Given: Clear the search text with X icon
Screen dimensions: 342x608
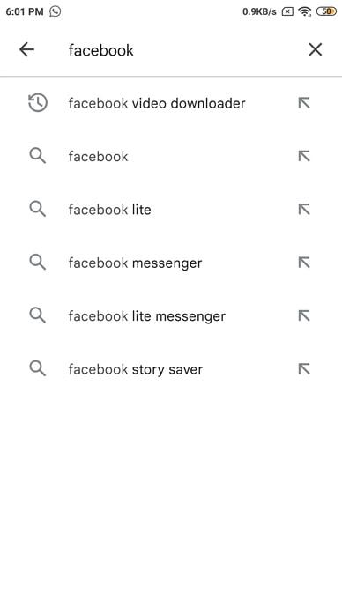Looking at the screenshot, I should tap(316, 49).
